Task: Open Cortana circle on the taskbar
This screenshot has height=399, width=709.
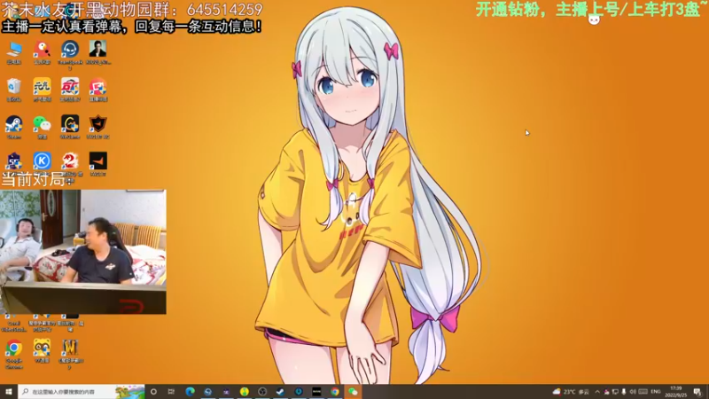Action: [x=153, y=392]
